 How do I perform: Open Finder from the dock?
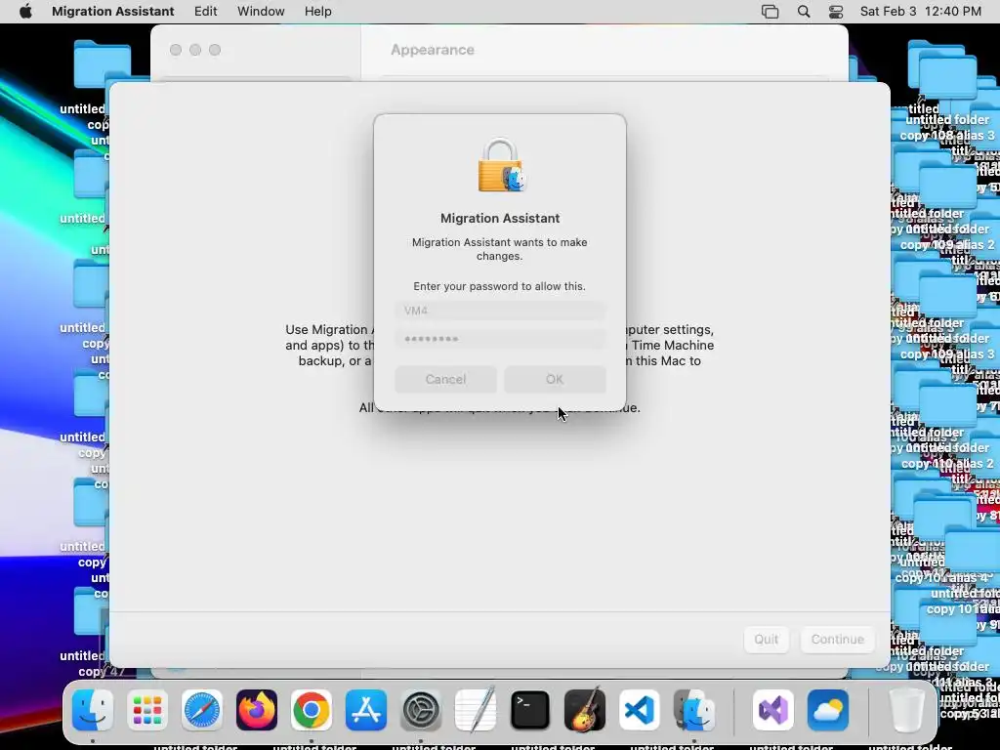coord(93,710)
